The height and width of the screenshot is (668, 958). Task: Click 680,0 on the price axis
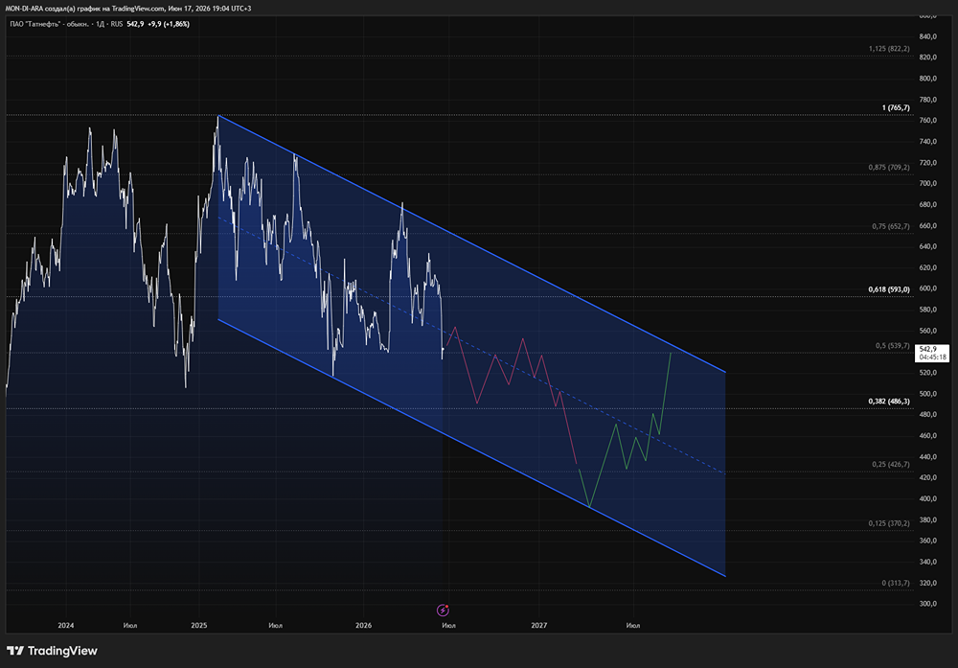[927, 205]
